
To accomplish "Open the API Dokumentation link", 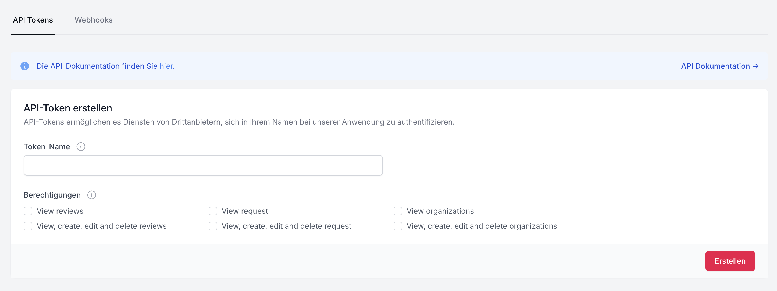I will click(715, 66).
